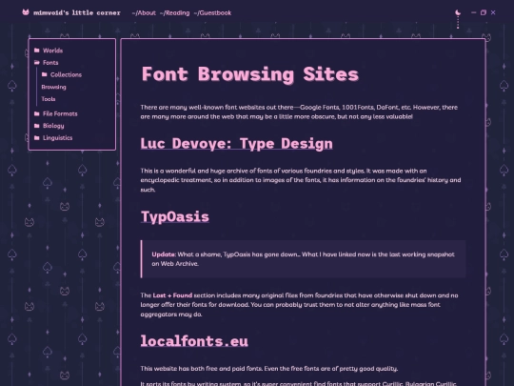Open the ~/Reading nav link
The width and height of the screenshot is (514, 386).
[x=174, y=12]
